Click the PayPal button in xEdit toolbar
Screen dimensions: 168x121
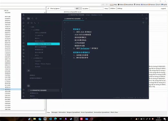pos(164,5)
